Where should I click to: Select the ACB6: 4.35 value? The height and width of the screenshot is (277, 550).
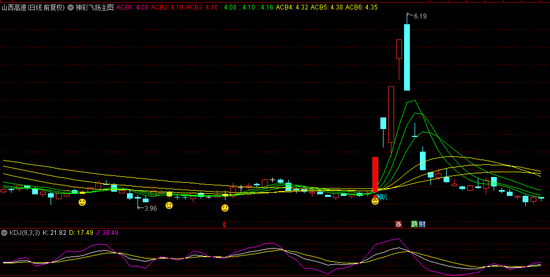361,7
